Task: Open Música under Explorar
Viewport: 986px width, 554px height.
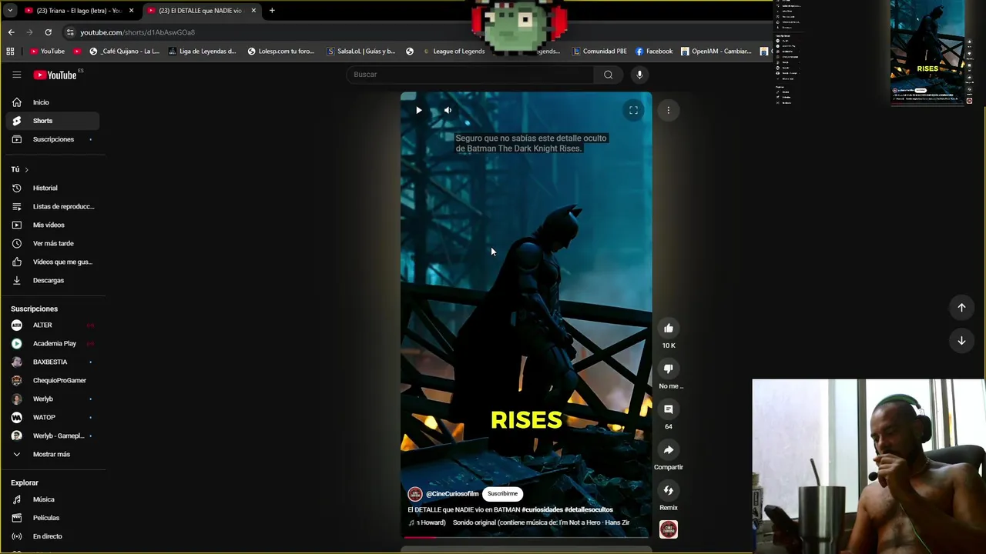Action: [x=53, y=499]
